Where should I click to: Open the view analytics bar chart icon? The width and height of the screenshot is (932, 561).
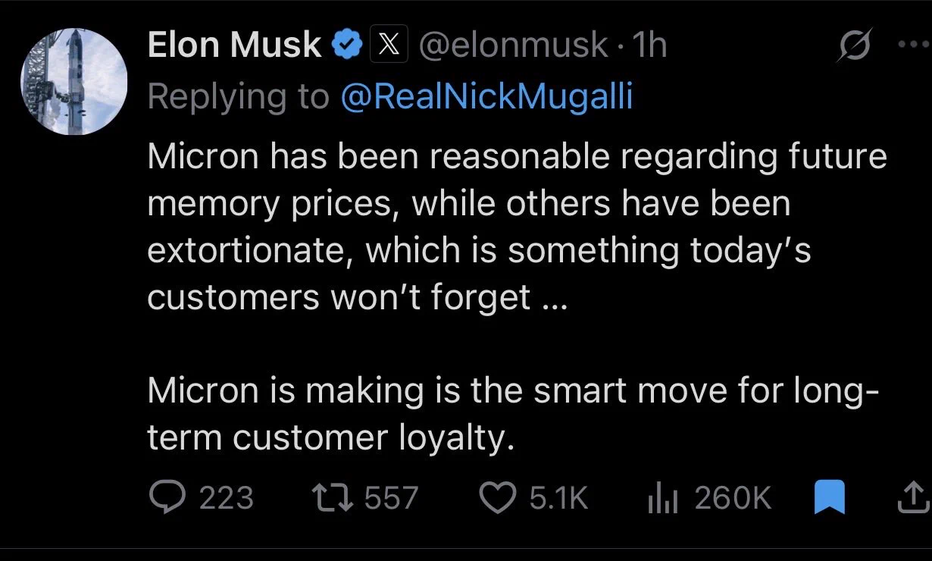click(664, 499)
